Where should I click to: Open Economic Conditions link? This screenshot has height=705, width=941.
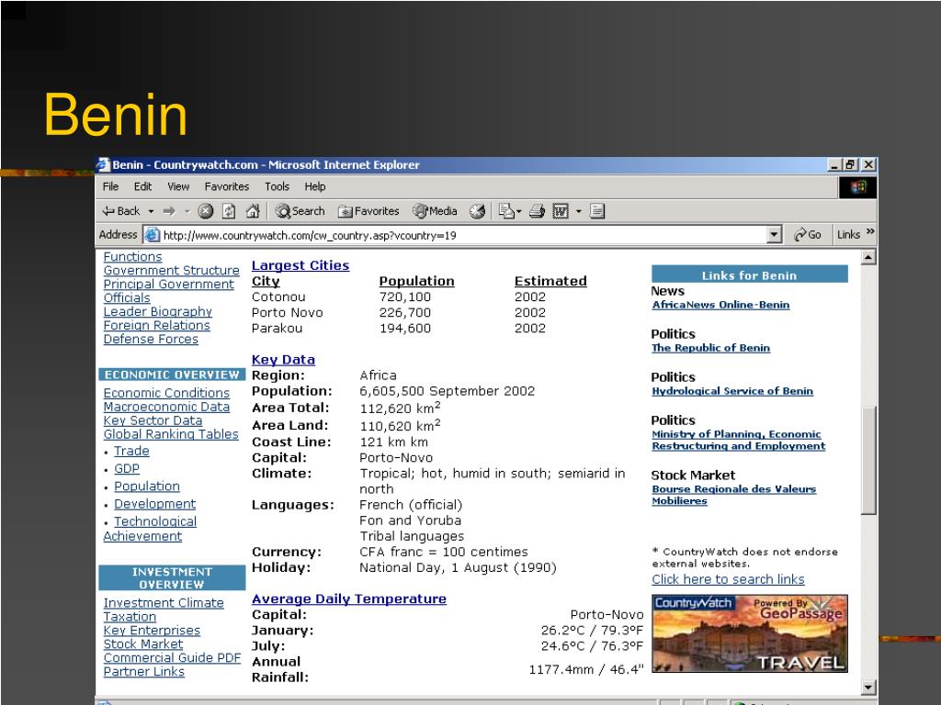pyautogui.click(x=166, y=393)
